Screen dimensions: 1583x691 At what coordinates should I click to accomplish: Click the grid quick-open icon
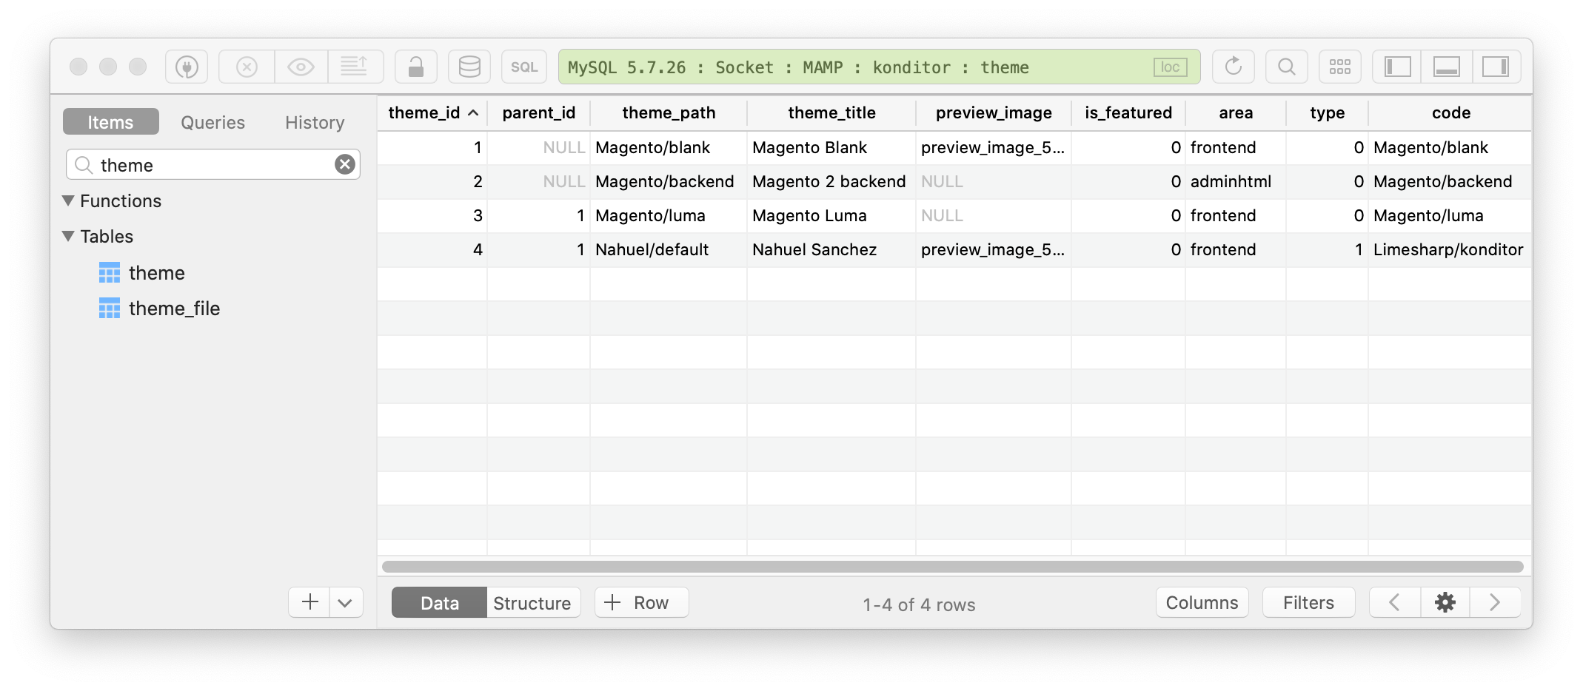coord(1340,67)
